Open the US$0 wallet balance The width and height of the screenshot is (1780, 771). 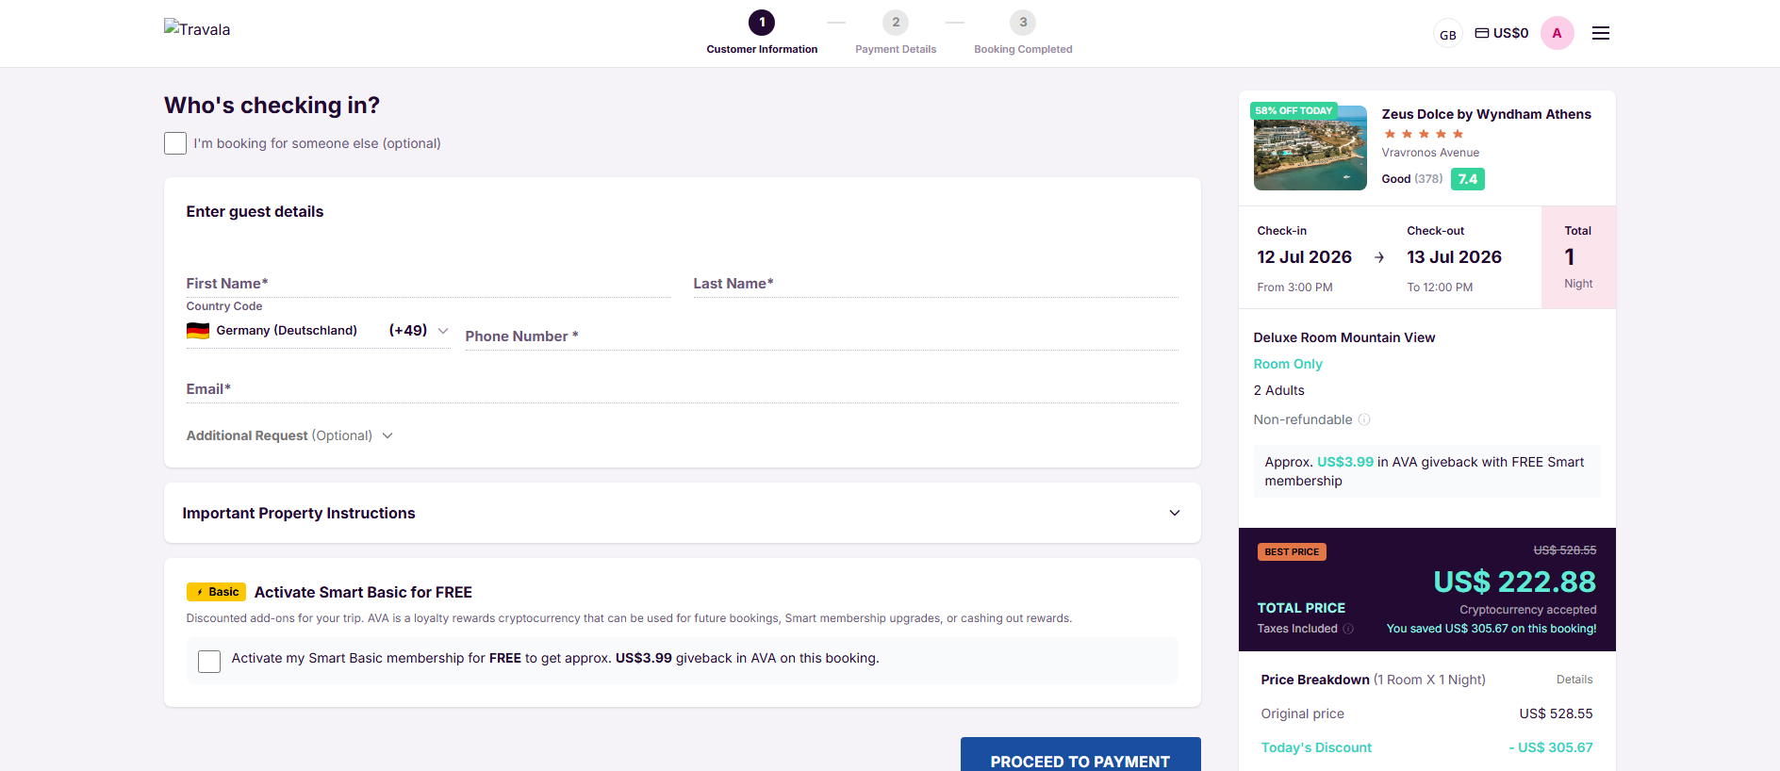(x=1502, y=33)
